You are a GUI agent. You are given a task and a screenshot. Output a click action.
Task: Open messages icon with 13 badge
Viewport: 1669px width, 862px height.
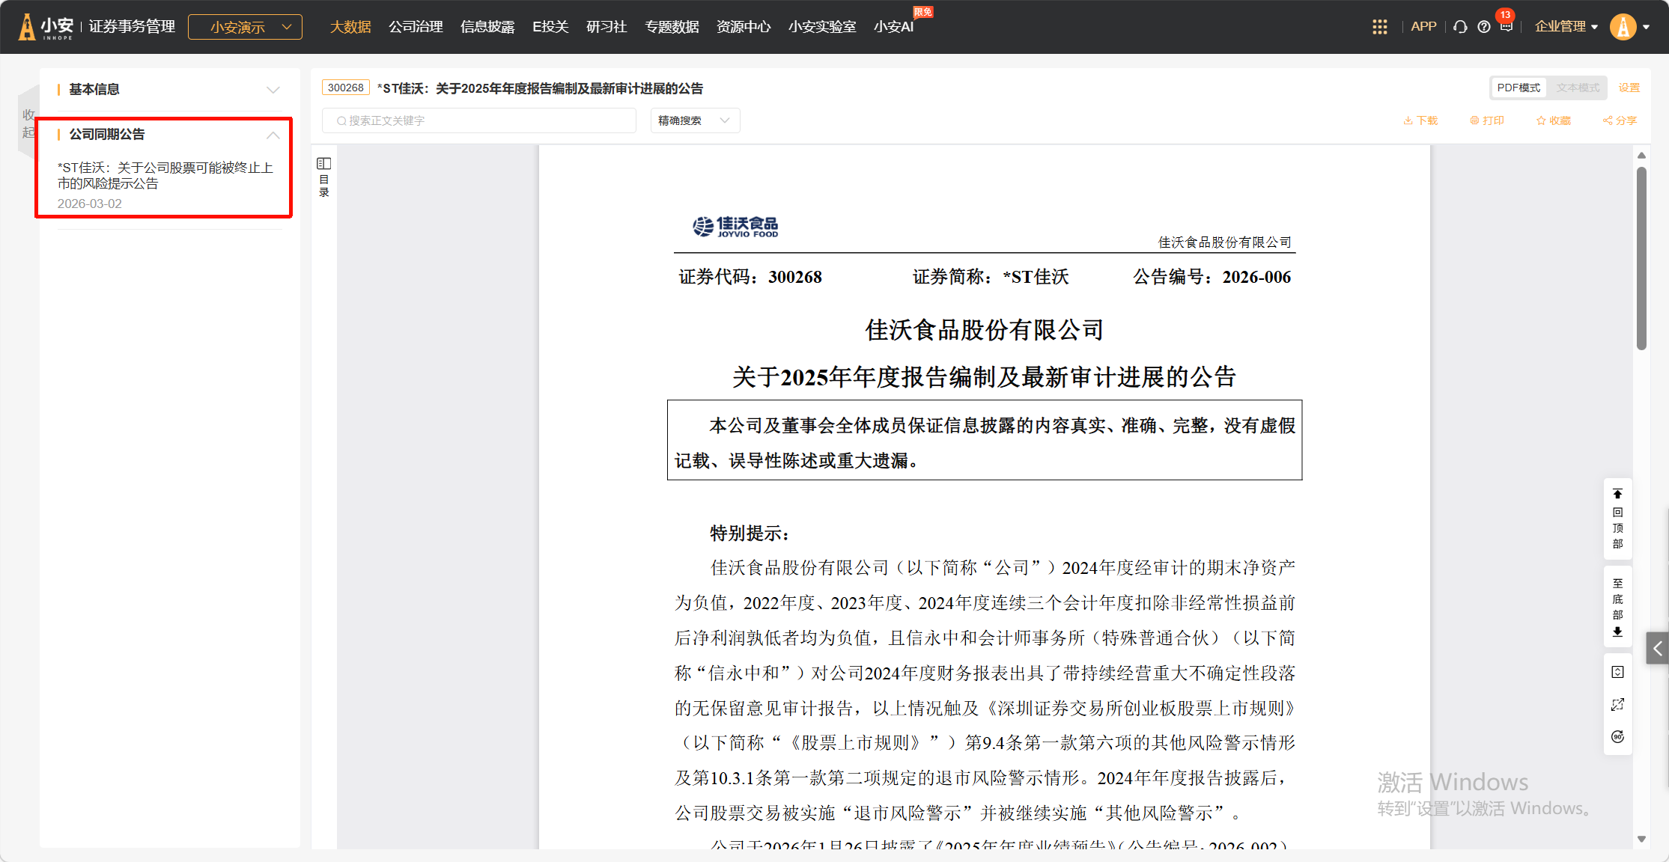pos(1506,27)
